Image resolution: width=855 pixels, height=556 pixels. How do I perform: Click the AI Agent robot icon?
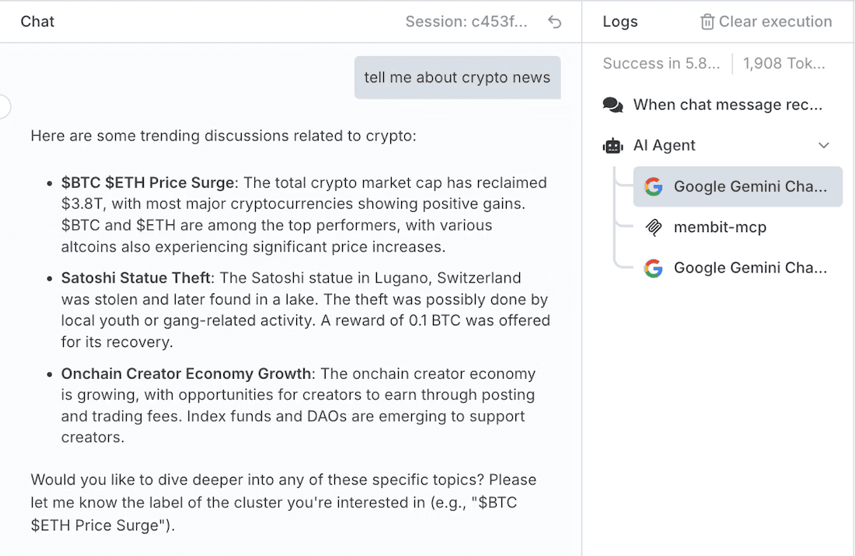pos(613,145)
